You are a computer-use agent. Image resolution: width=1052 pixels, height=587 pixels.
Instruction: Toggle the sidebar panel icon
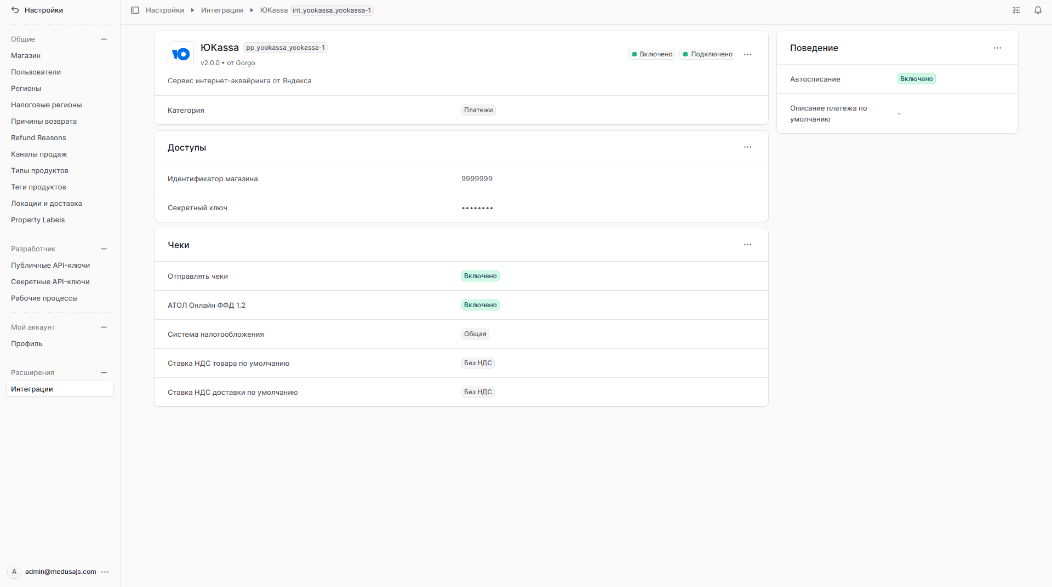[x=135, y=10]
